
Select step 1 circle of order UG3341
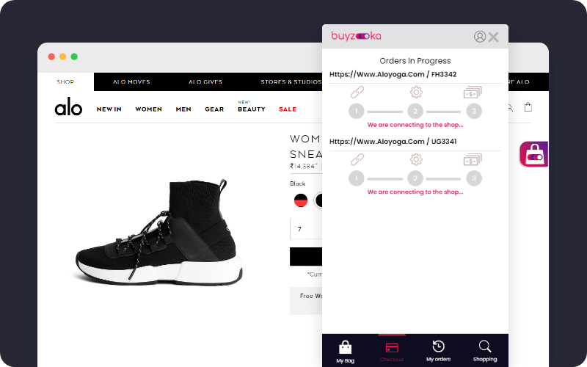(x=357, y=178)
